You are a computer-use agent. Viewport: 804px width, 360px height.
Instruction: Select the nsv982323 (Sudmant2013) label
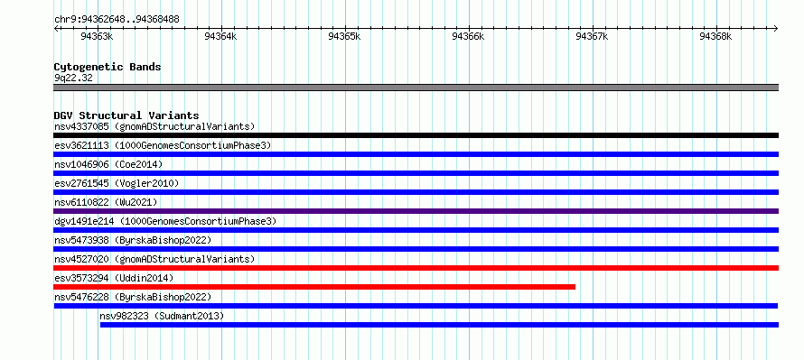click(162, 316)
